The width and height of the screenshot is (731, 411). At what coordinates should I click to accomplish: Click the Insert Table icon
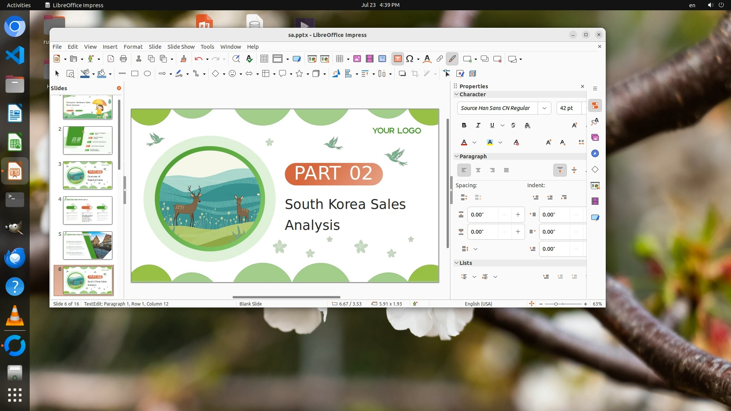coord(340,59)
